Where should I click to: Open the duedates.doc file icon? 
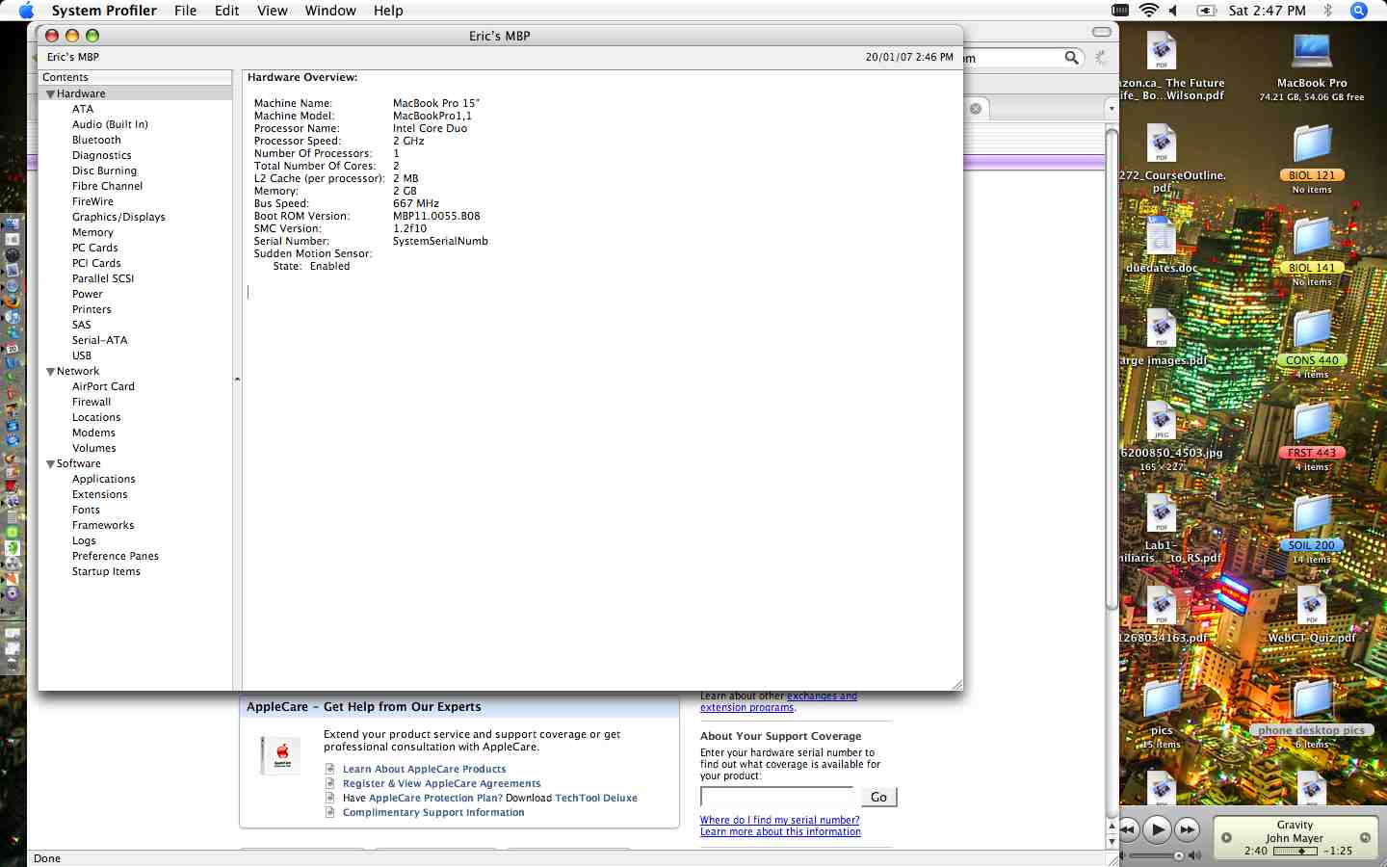[1162, 237]
